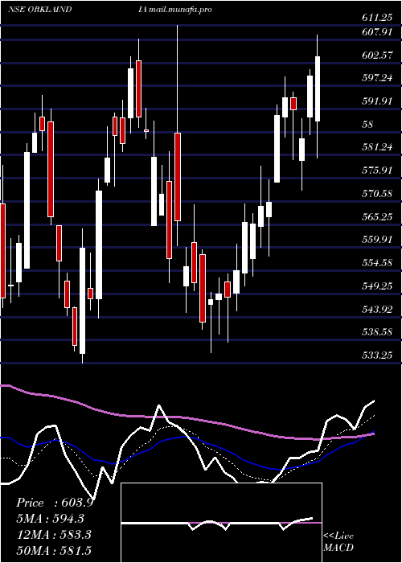Click the 607.91 price axis label
Screen dimensions: 402x563
378,33
